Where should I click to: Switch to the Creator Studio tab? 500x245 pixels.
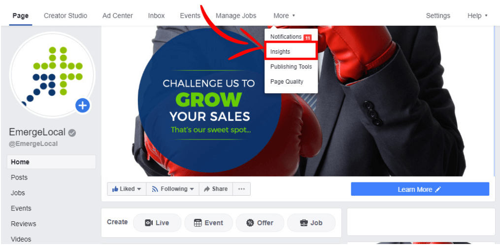point(66,16)
